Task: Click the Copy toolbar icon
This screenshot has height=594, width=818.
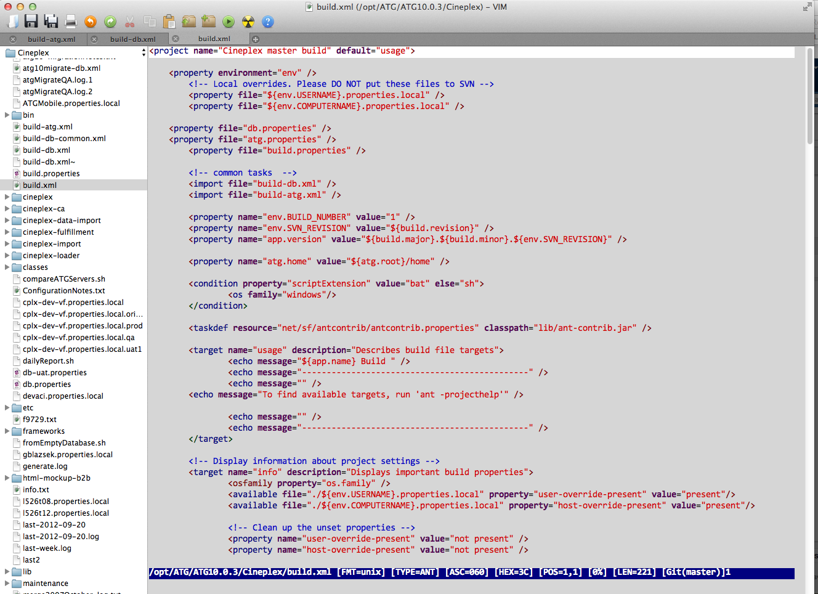Action: [x=150, y=22]
